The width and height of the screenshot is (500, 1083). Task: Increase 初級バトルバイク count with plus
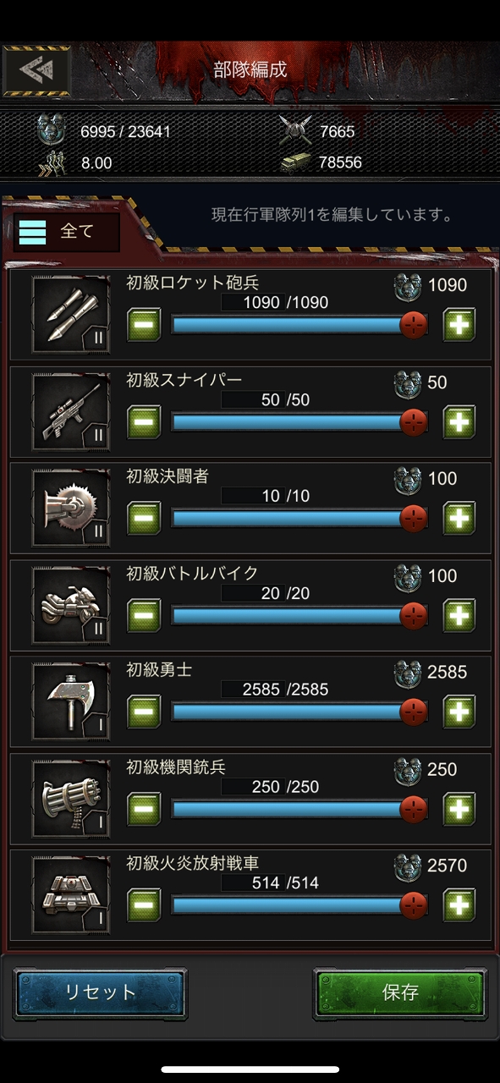(459, 615)
